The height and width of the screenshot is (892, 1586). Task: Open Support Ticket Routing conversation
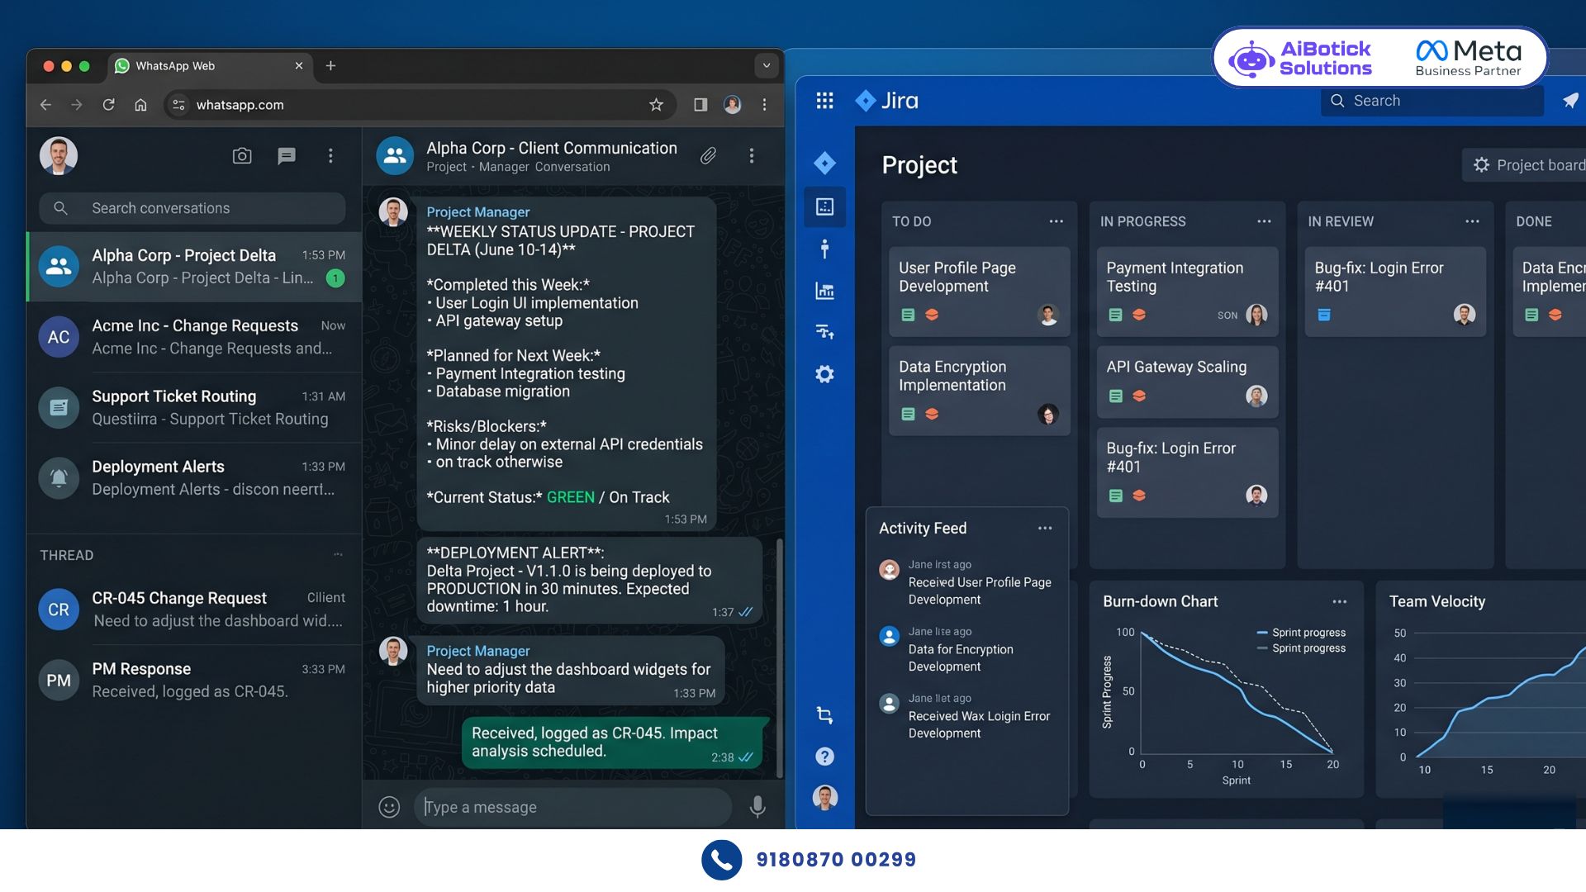pos(194,407)
